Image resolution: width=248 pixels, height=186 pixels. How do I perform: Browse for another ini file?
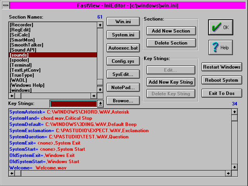[123, 101]
